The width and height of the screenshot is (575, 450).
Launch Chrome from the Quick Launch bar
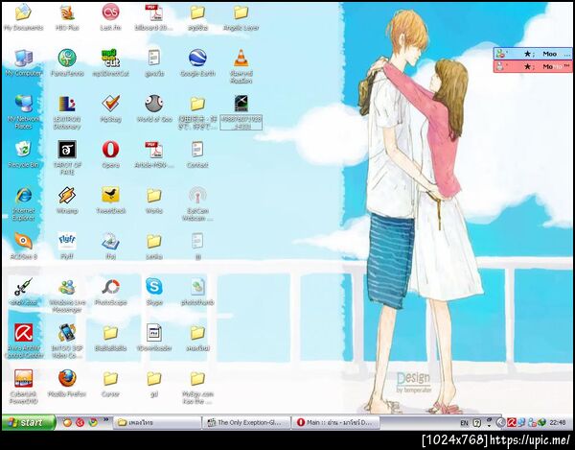point(93,422)
